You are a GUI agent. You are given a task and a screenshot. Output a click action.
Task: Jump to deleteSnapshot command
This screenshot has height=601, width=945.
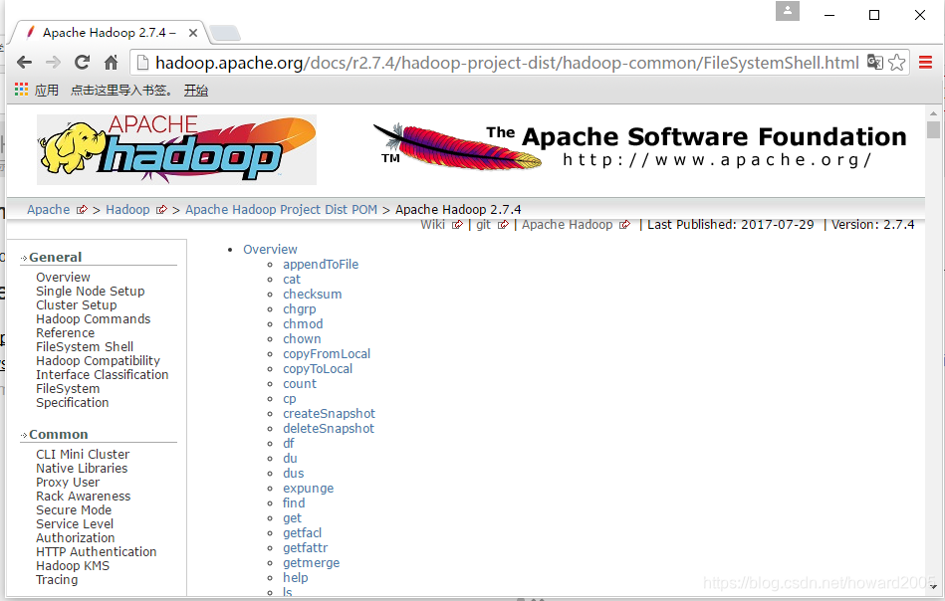tap(329, 428)
